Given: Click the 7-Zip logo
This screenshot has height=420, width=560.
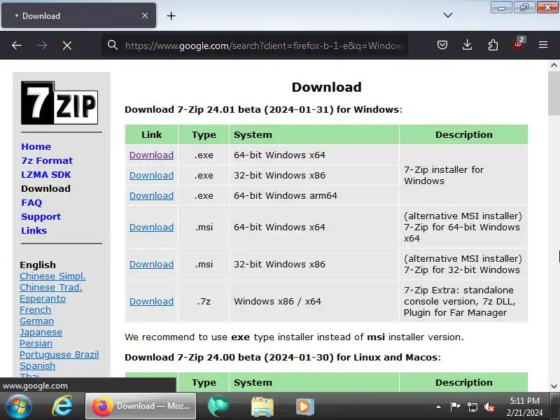Looking at the screenshot, I should (59, 103).
